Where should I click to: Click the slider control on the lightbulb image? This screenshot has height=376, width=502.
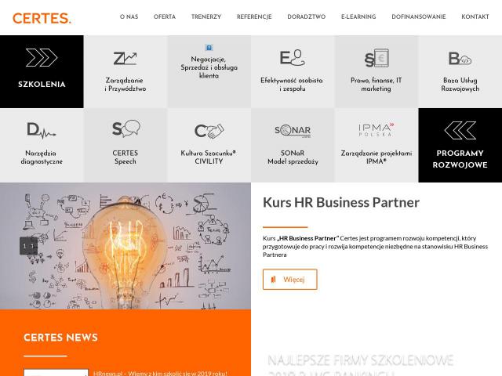tap(28, 246)
